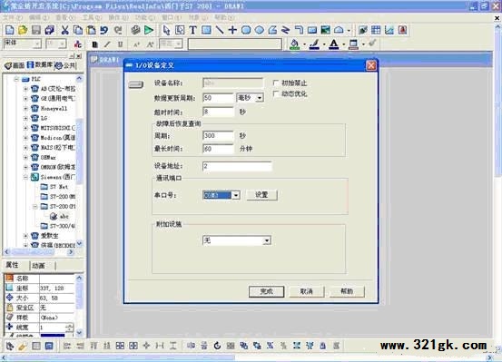Click the insert image picture icon

point(325,30)
